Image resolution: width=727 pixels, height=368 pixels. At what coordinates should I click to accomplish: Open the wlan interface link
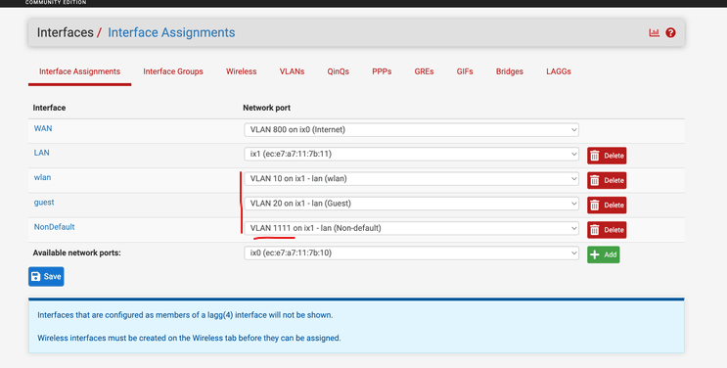pos(42,178)
